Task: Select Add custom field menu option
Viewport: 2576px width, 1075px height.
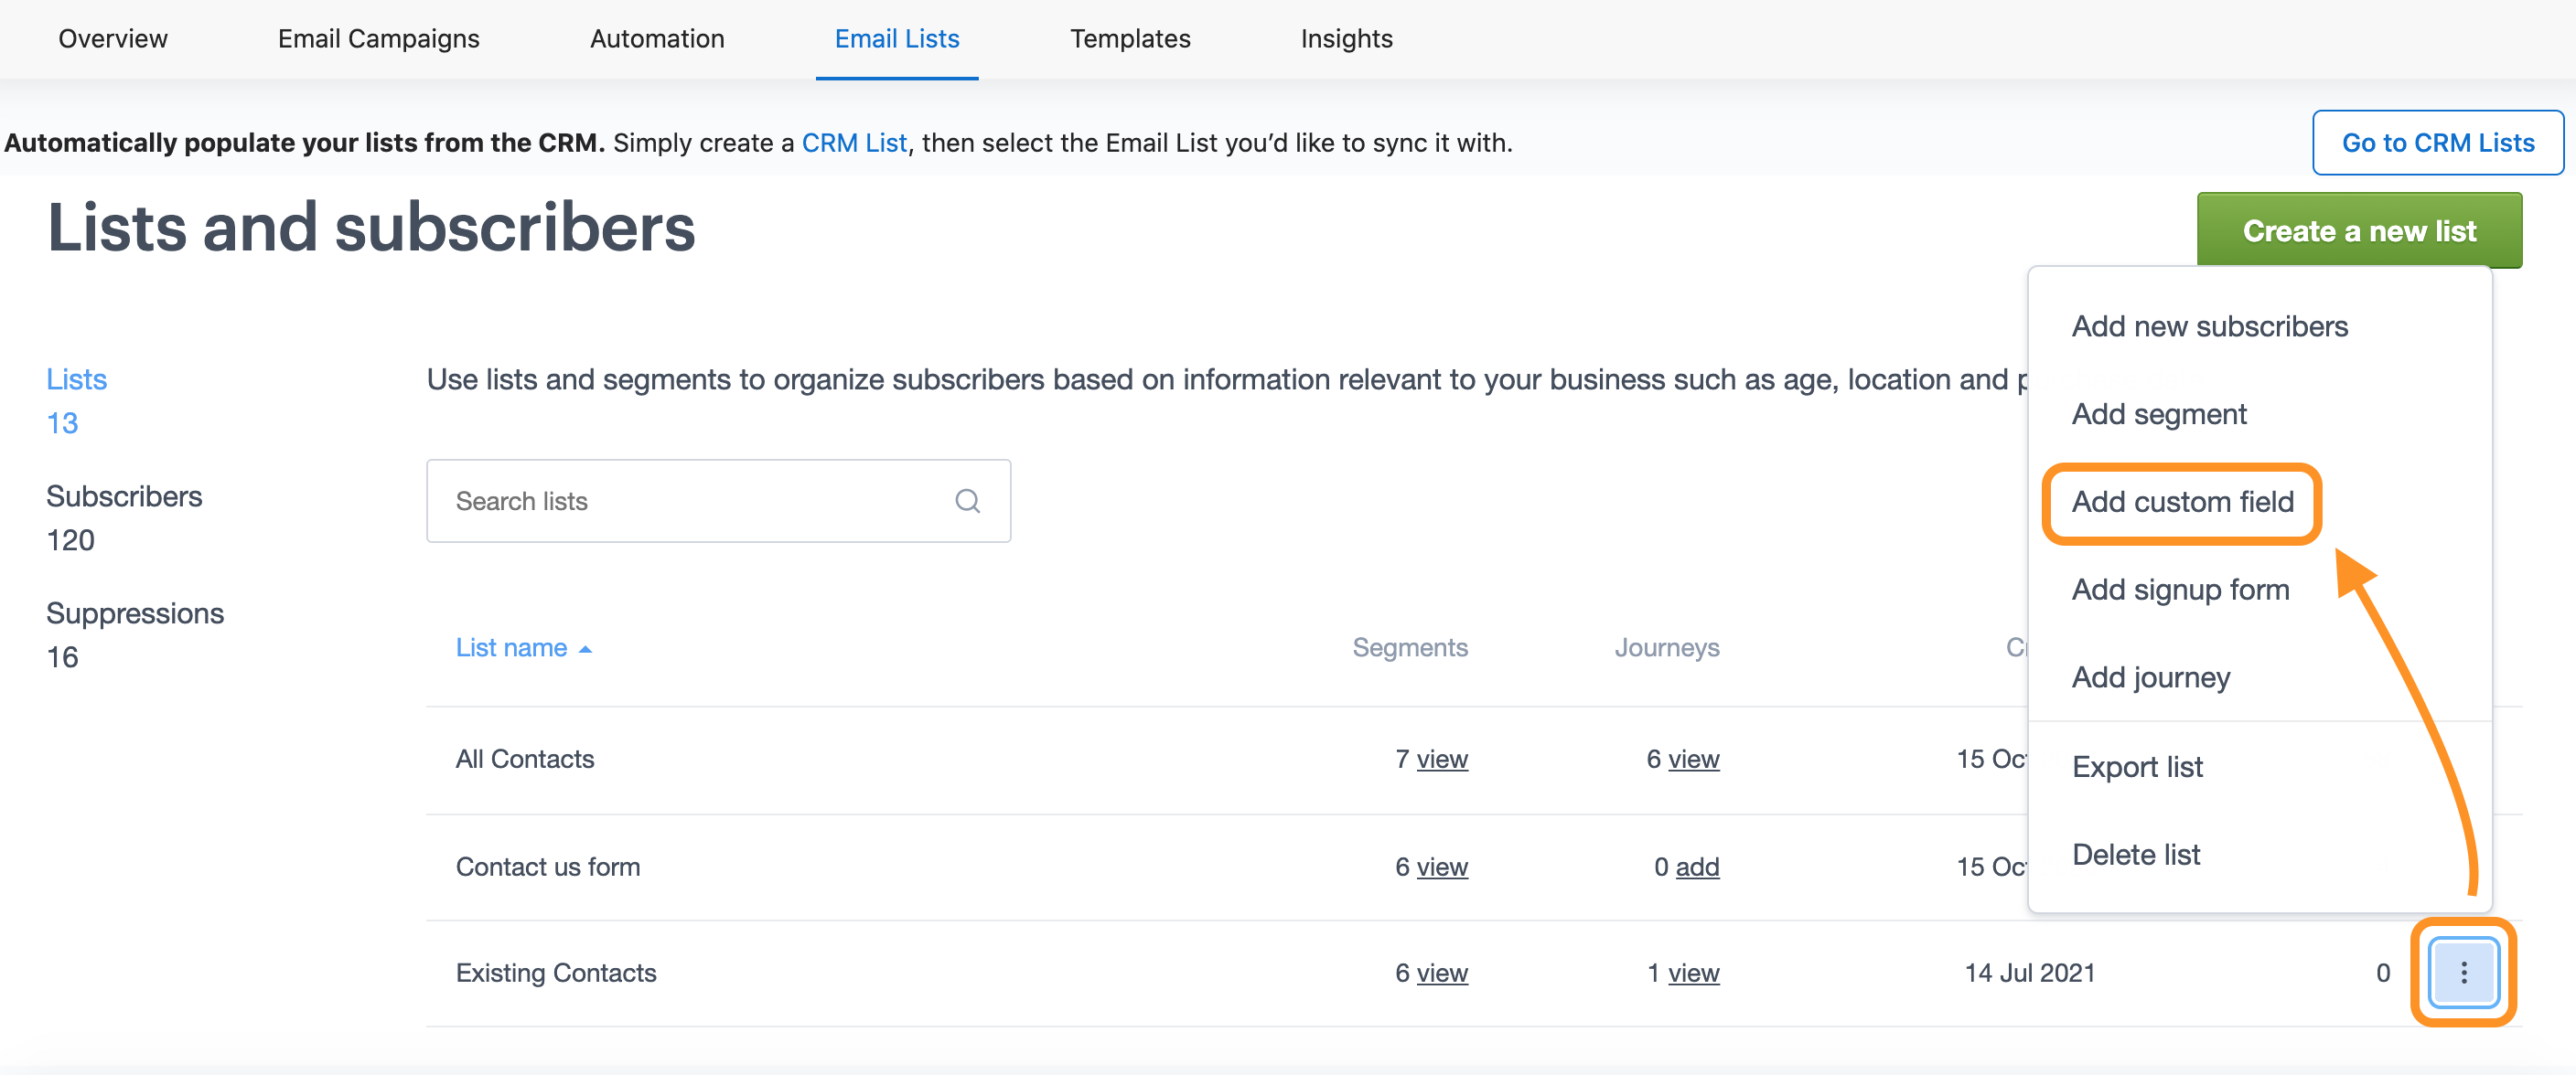Action: tap(2182, 502)
